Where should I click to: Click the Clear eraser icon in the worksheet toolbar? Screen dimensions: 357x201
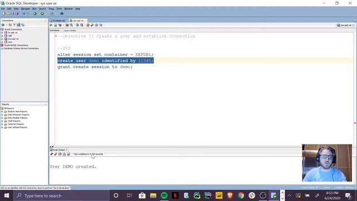click(x=92, y=25)
